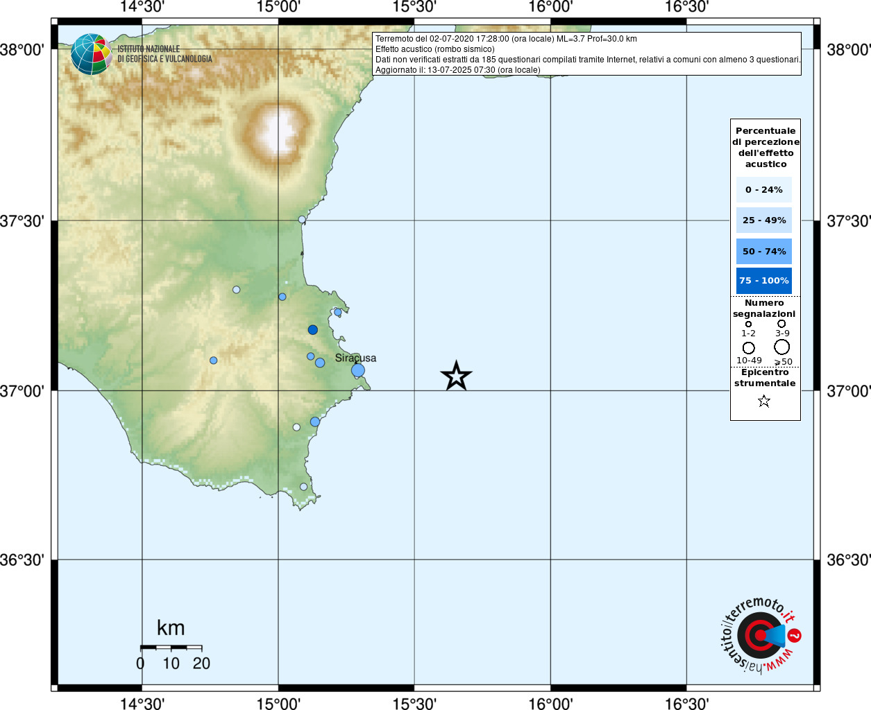The image size is (871, 710).
Task: Click the 0 - 24% color swatch
Action: tap(764, 189)
